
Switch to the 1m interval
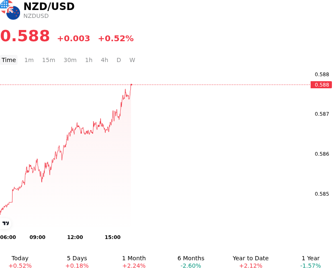point(29,60)
